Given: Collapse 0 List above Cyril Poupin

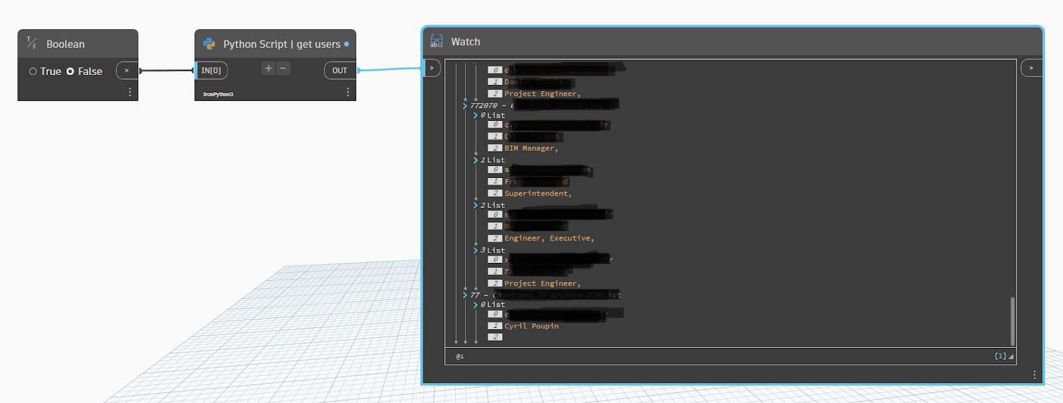Looking at the screenshot, I should click(476, 305).
